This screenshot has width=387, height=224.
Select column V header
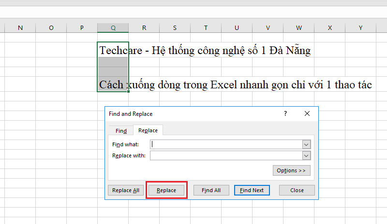pyautogui.click(x=268, y=28)
